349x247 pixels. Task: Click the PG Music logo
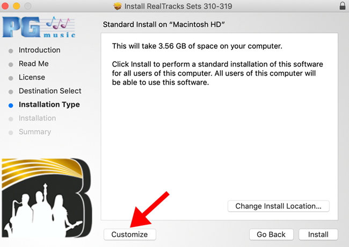click(39, 27)
